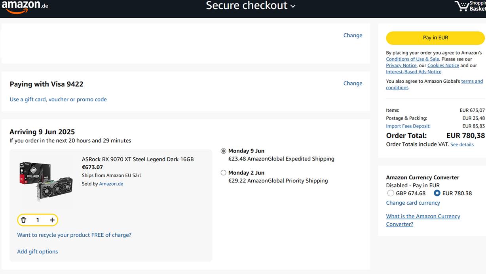
Task: Open the Cookies Notice link
Action: point(443,65)
